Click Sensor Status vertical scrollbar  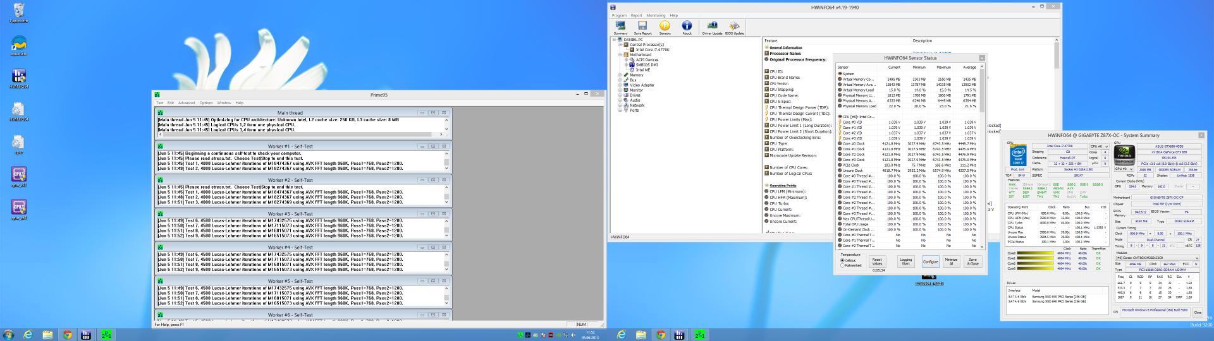coord(983,157)
